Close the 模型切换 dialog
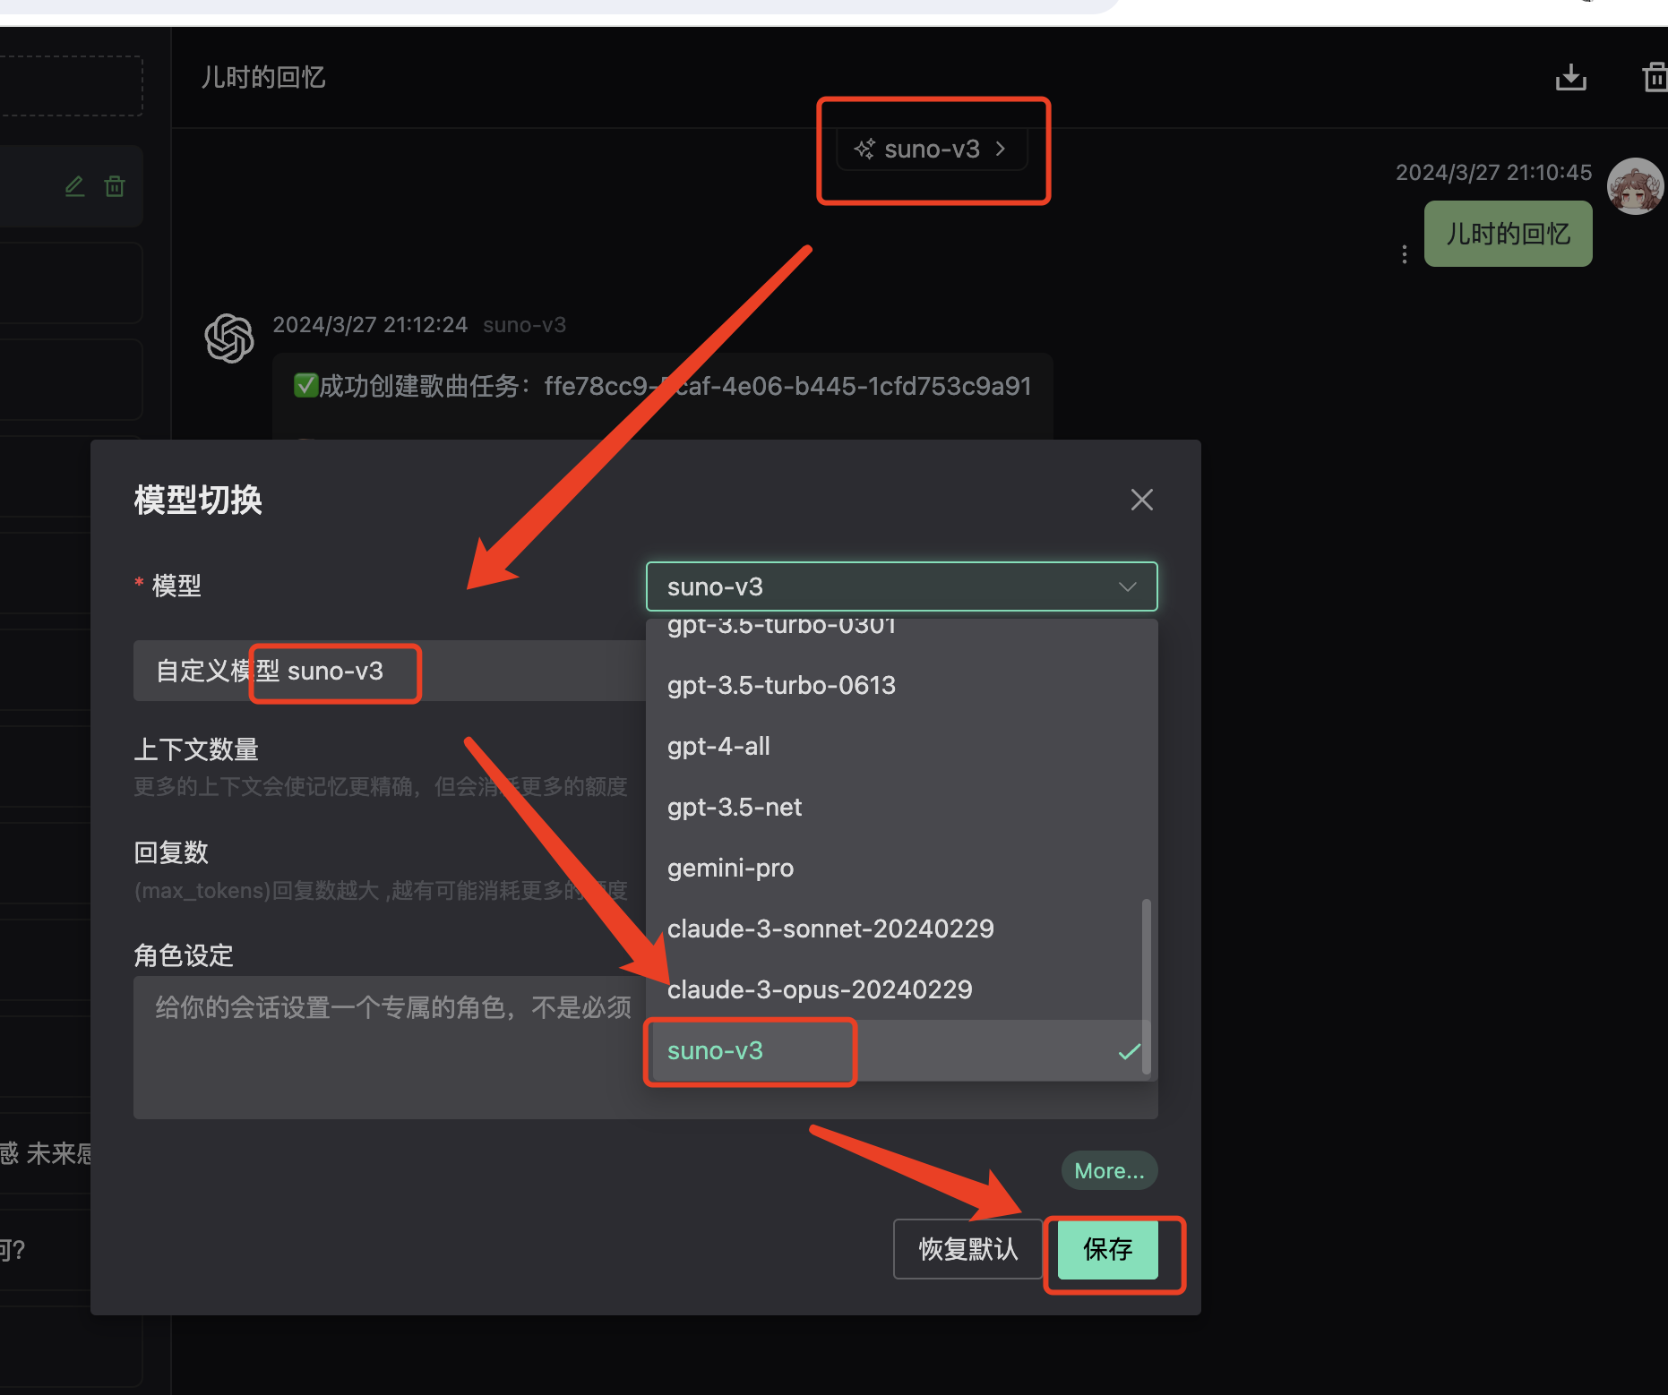 click(1141, 500)
